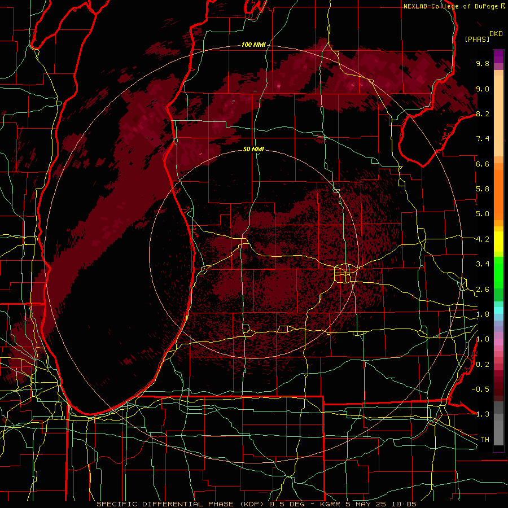Click the NEXLAB-College of DuPage credit text
The width and height of the screenshot is (508, 508).
(x=452, y=6)
